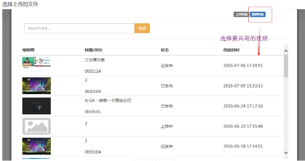Select the thumbnail of video dated 2016-06-18
This screenshot has height=161, width=305.
coord(37,146)
